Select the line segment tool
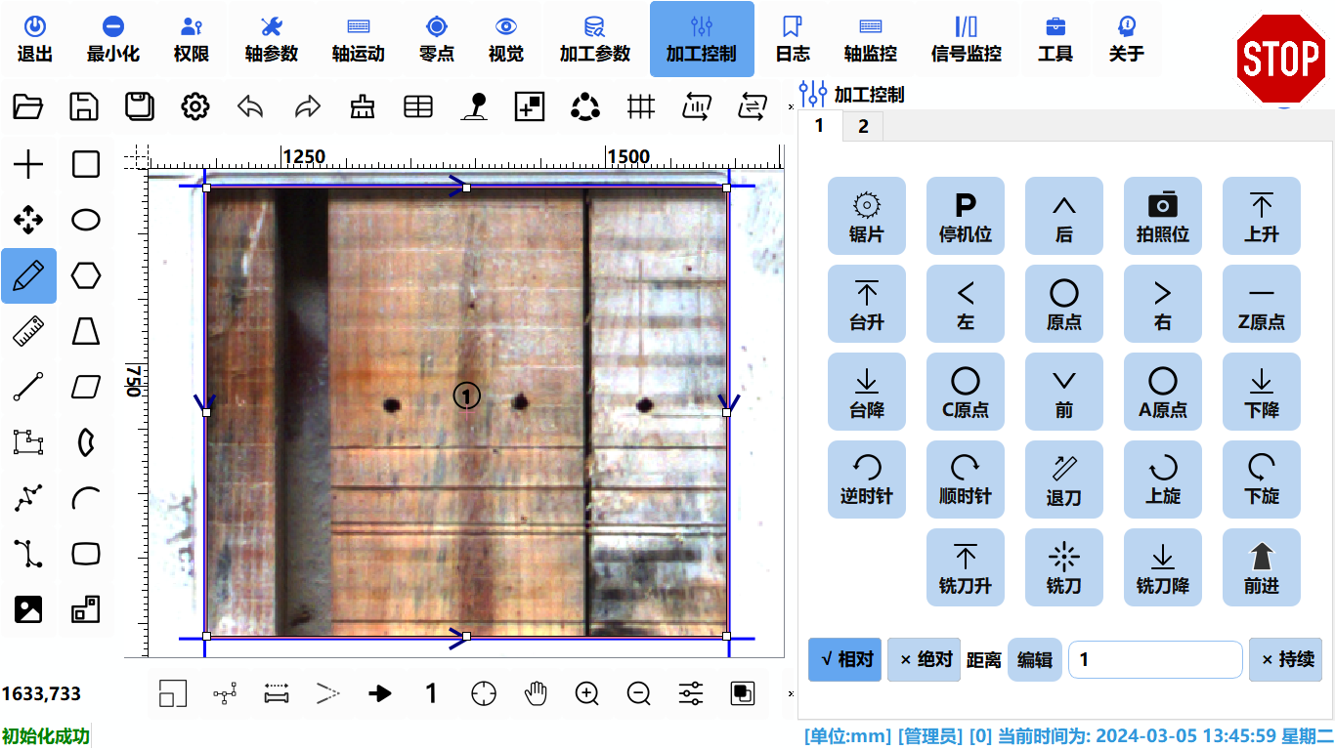This screenshot has width=1335, height=750. point(28,388)
